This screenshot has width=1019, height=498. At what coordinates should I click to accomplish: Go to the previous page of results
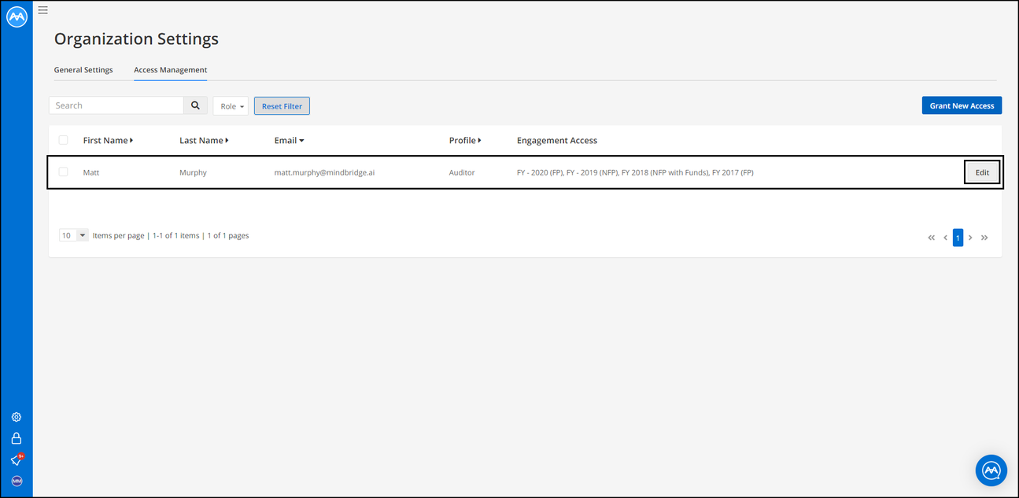pyautogui.click(x=945, y=238)
